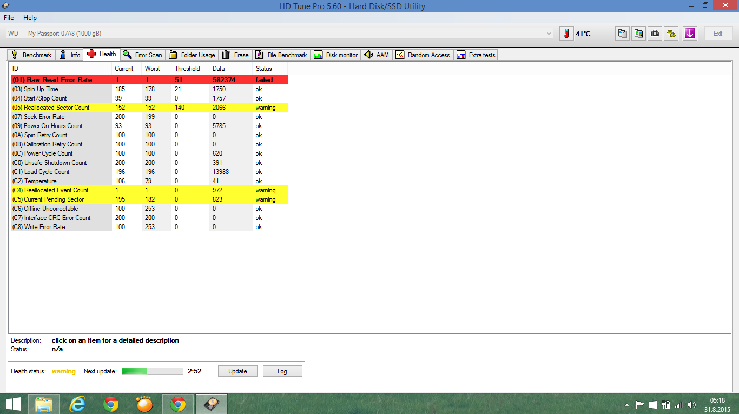The height and width of the screenshot is (414, 739).
Task: Select the Reallocated Event Count row
Action: point(150,190)
